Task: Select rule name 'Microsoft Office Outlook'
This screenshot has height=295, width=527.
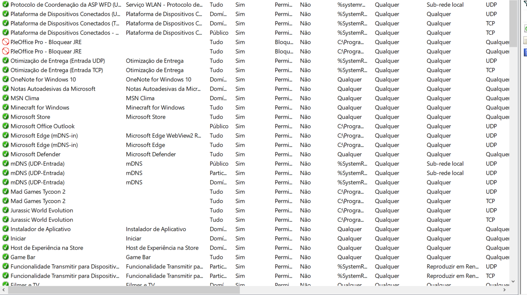Action: (43, 126)
